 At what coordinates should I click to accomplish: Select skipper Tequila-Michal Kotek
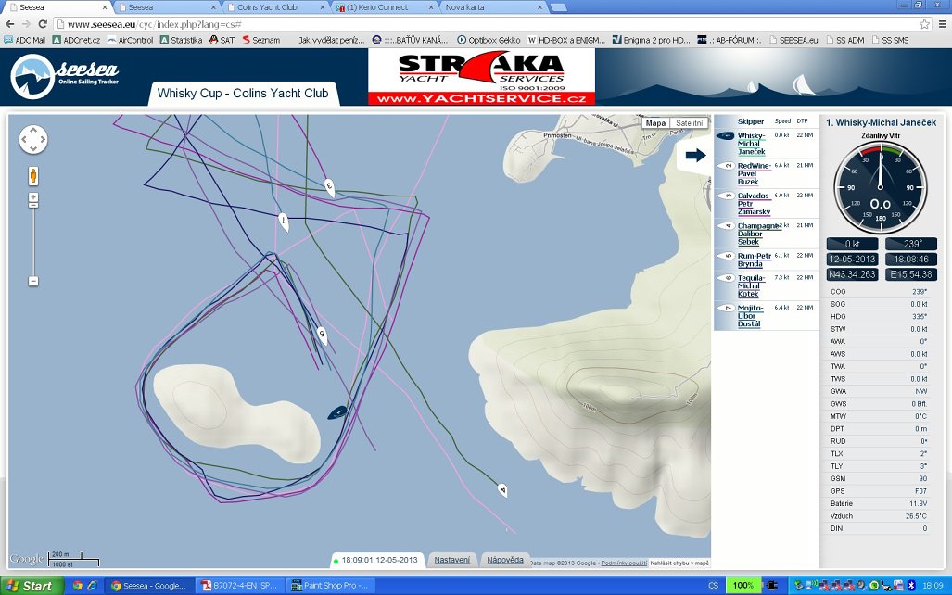point(753,286)
